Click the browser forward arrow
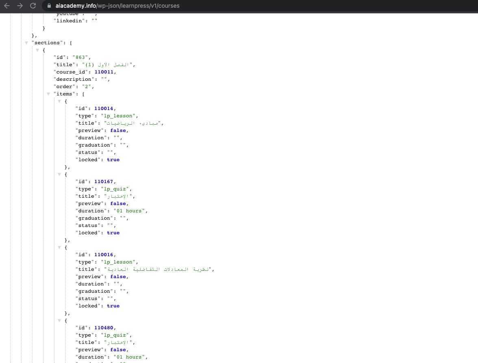 (x=20, y=6)
